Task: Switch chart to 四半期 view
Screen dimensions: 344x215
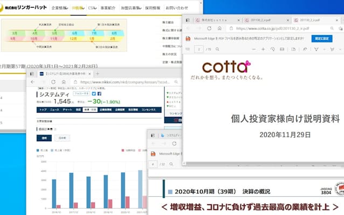Action: pos(63,138)
